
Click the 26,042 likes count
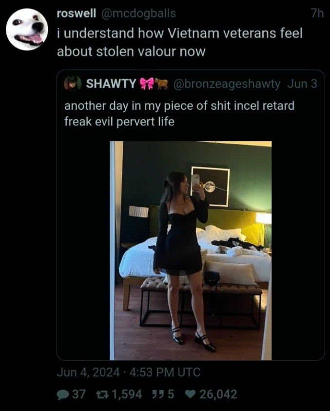218,394
